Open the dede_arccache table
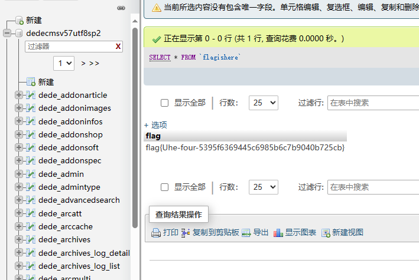 click(x=66, y=227)
